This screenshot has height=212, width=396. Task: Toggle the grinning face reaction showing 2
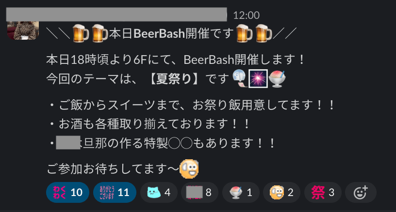click(281, 193)
